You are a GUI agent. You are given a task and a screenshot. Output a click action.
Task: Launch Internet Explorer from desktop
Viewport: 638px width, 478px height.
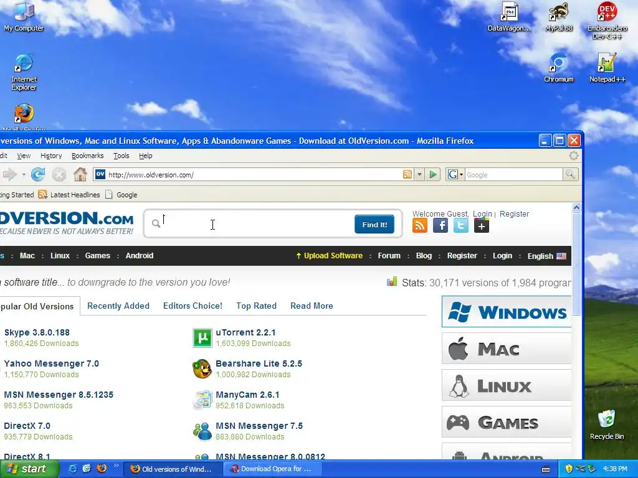24,72
